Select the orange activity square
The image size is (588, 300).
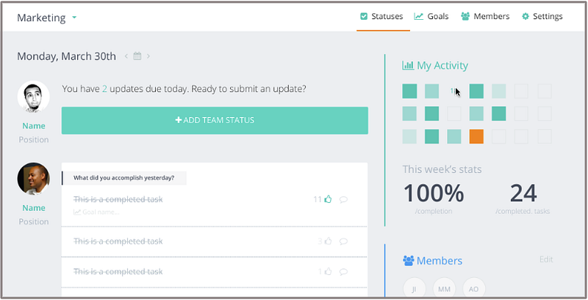(x=476, y=136)
